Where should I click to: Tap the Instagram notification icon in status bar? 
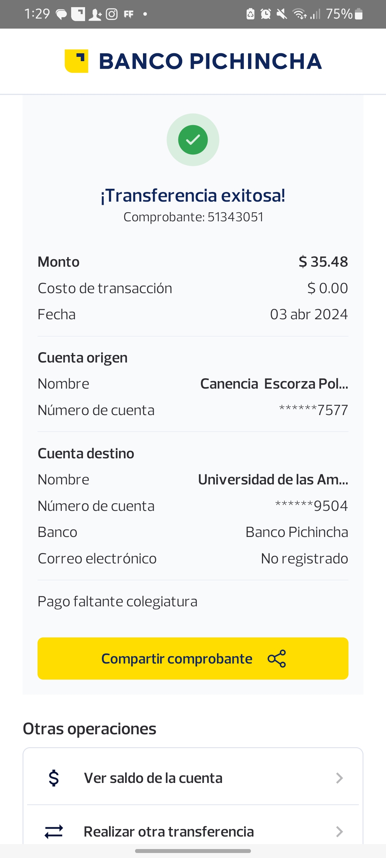(112, 14)
